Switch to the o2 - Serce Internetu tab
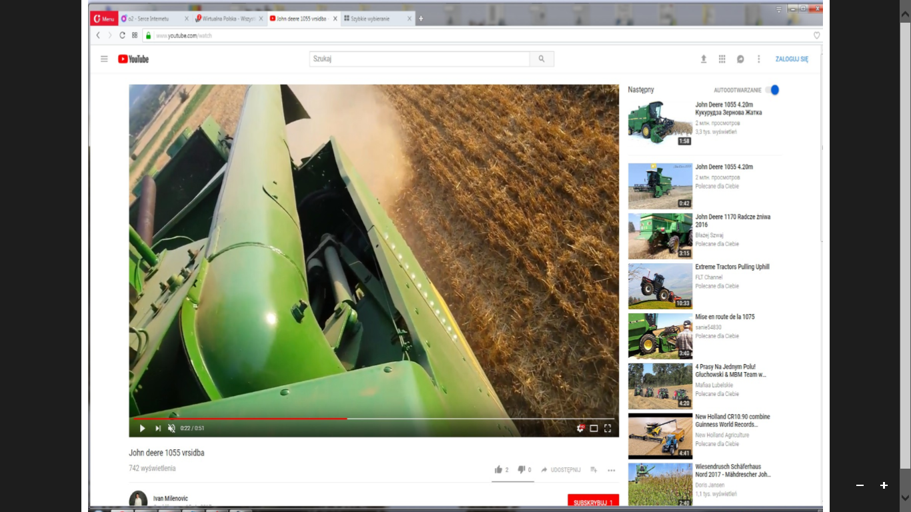This screenshot has width=911, height=512. [156, 19]
